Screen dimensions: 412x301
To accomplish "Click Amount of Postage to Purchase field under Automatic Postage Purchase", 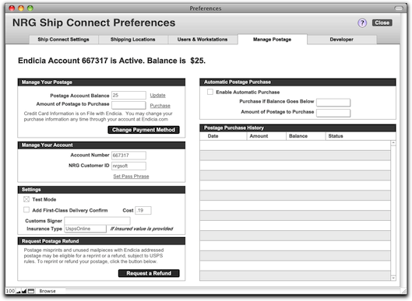I will point(333,113).
